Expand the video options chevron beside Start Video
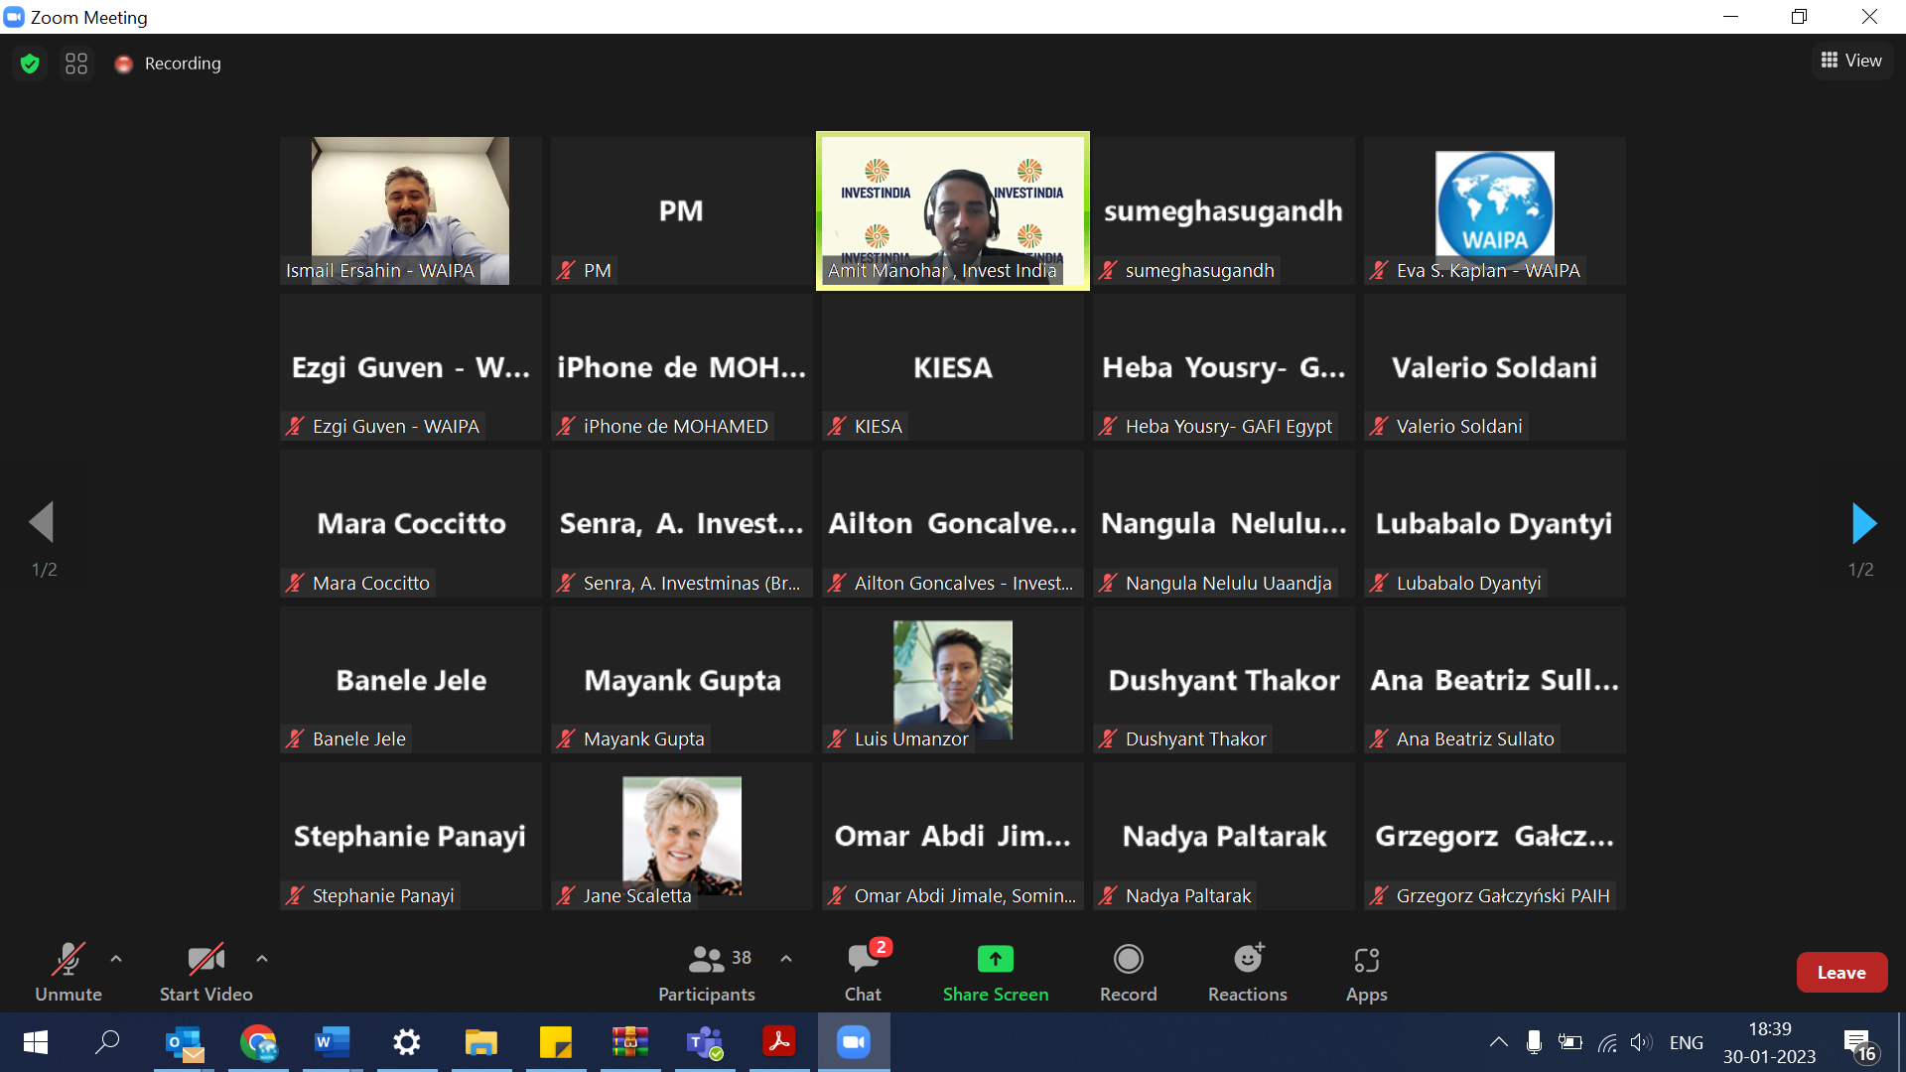This screenshot has height=1072, width=1906. click(x=262, y=959)
